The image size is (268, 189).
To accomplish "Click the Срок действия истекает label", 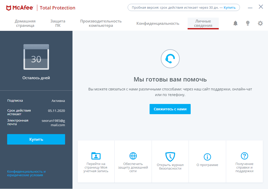I will [x=19, y=112].
